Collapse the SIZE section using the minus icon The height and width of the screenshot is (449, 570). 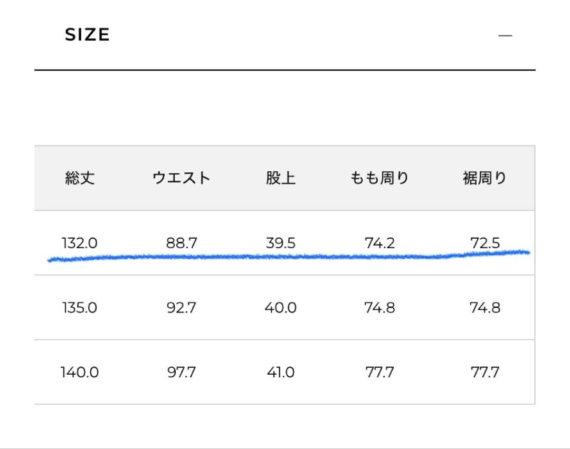[x=506, y=35]
